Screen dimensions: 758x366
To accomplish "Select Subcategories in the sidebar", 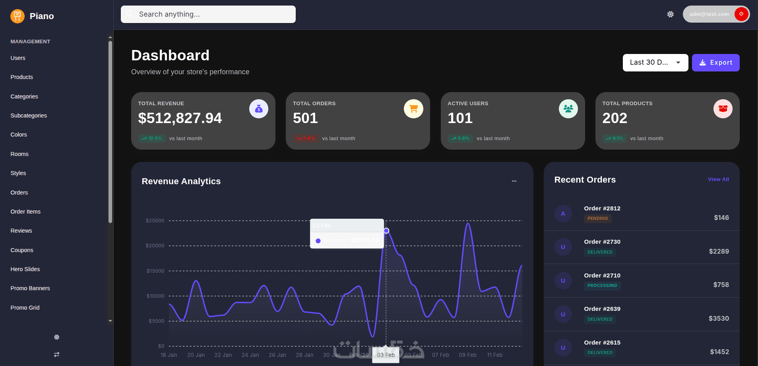I will tap(29, 116).
